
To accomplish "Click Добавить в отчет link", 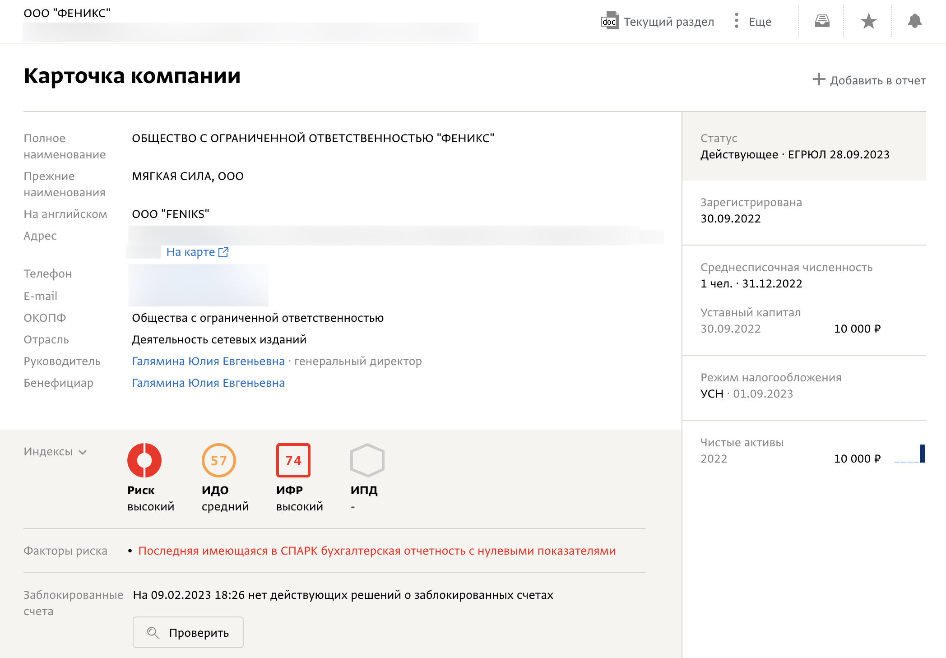I will point(878,80).
